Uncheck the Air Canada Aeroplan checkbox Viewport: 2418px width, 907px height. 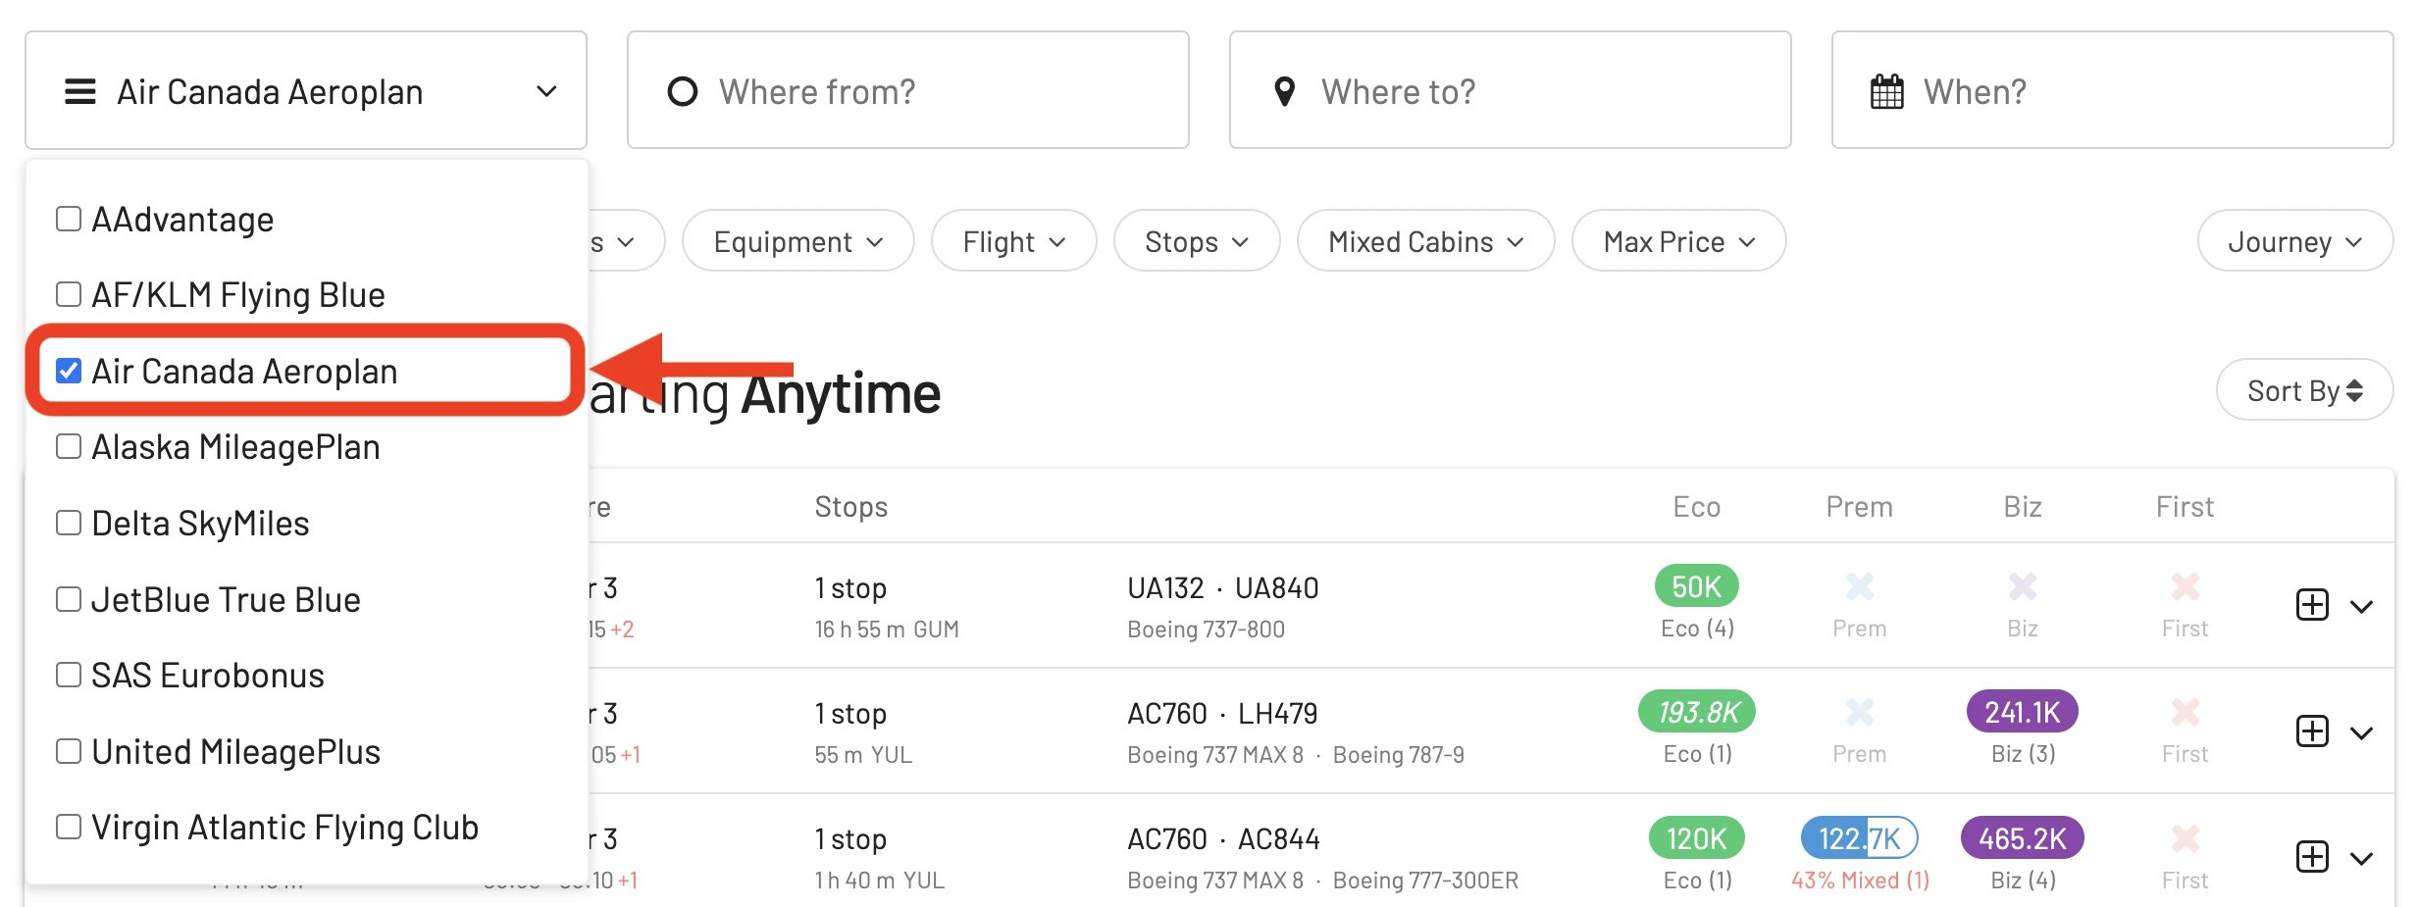coord(69,371)
